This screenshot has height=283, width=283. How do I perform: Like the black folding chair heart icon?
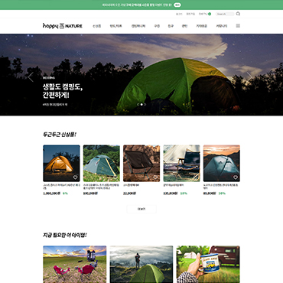(x=155, y=177)
